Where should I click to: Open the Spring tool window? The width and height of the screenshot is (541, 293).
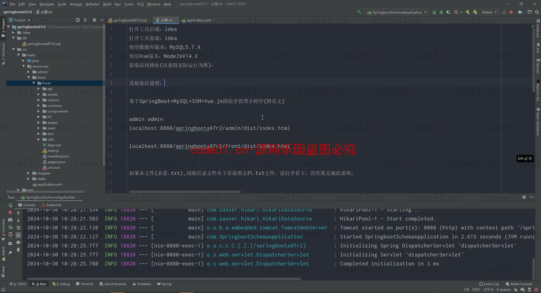(164, 284)
